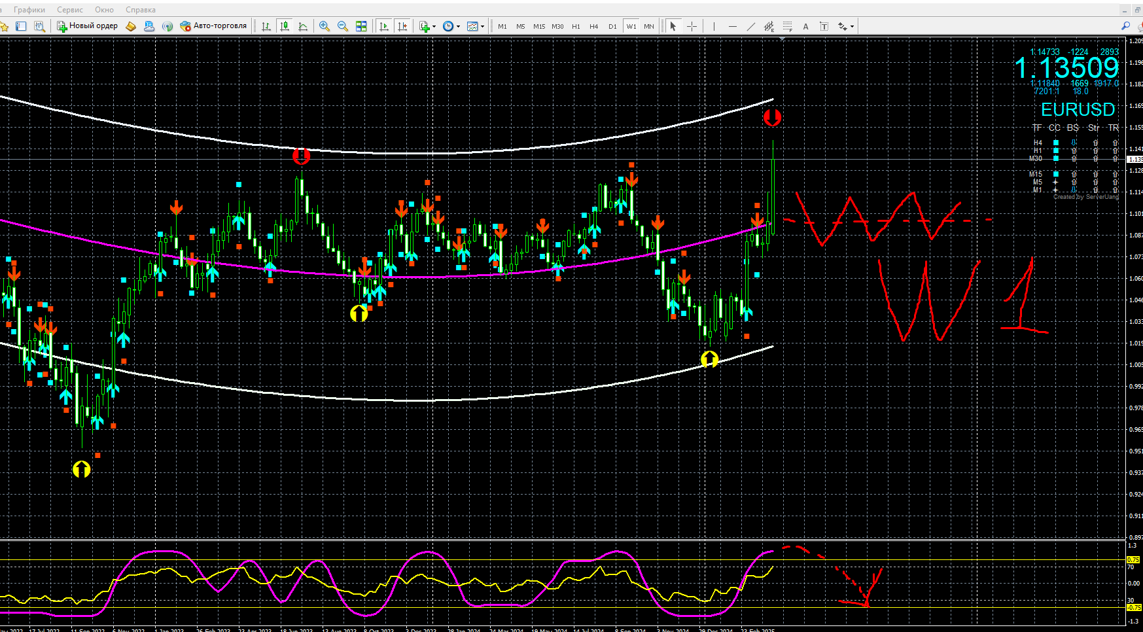Select the text label A tool

point(805,26)
